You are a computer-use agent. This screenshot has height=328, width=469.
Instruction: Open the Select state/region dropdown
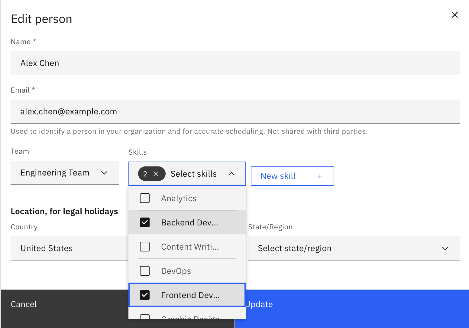[x=354, y=248]
